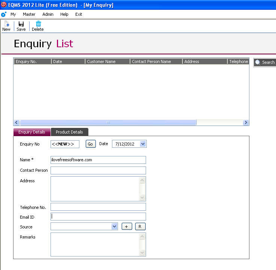
Task: Click the Exit menu item
Action: click(x=79, y=14)
